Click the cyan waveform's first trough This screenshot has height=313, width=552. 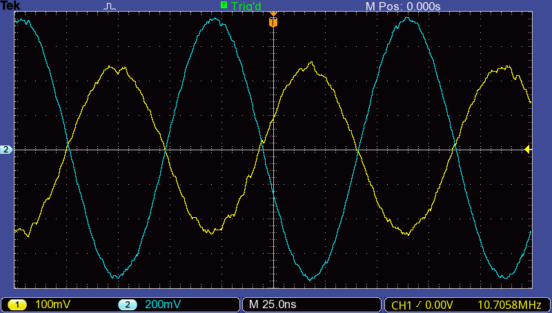pyautogui.click(x=116, y=277)
